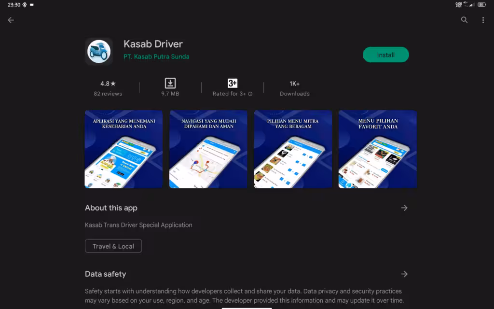Tap the 1K+ Downloads stat
The image size is (494, 309).
tap(295, 88)
